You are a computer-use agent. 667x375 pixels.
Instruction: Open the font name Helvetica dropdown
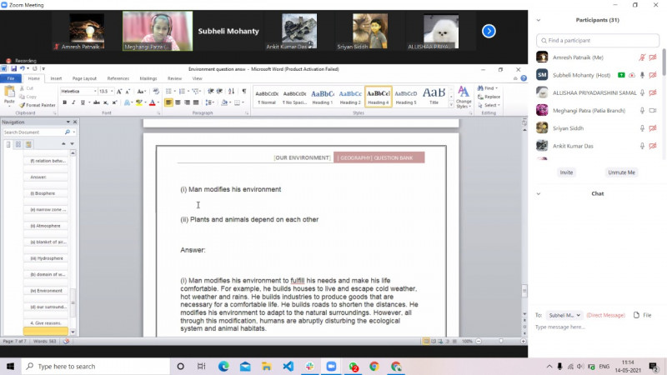tap(94, 91)
